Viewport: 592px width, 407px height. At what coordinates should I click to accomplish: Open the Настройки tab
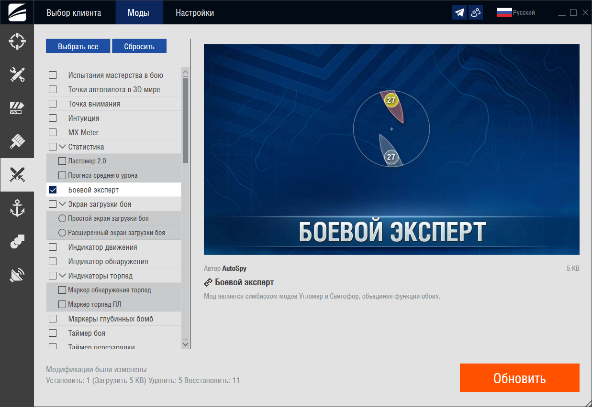[x=195, y=13]
